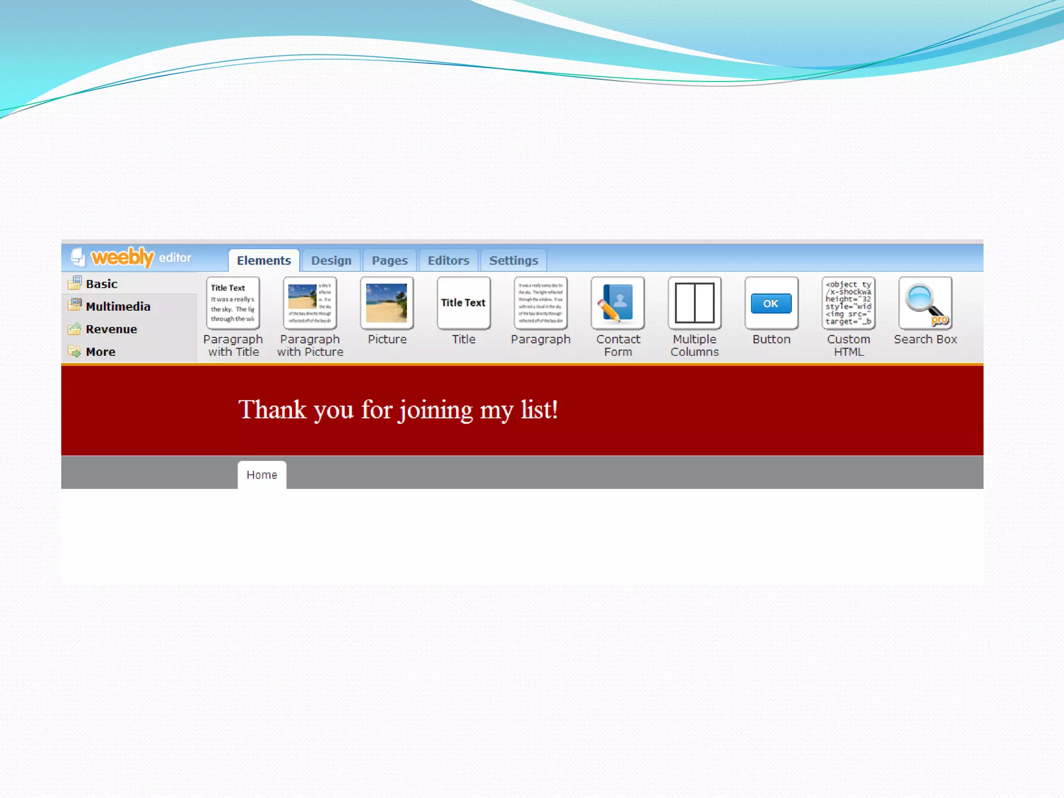This screenshot has width=1064, height=798.
Task: Expand the More elements category
Action: click(100, 352)
